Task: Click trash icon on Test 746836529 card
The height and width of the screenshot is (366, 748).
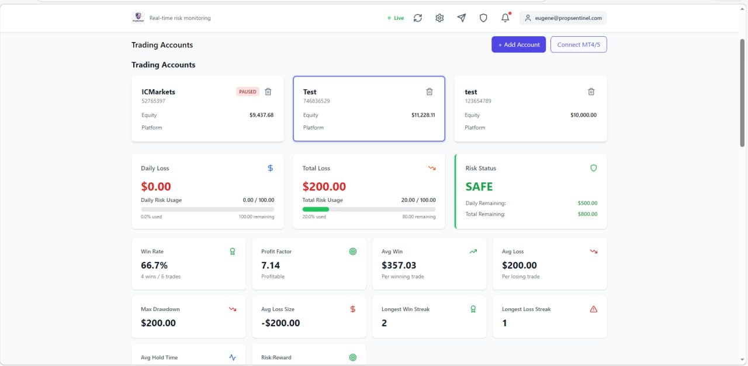Action: pyautogui.click(x=430, y=92)
